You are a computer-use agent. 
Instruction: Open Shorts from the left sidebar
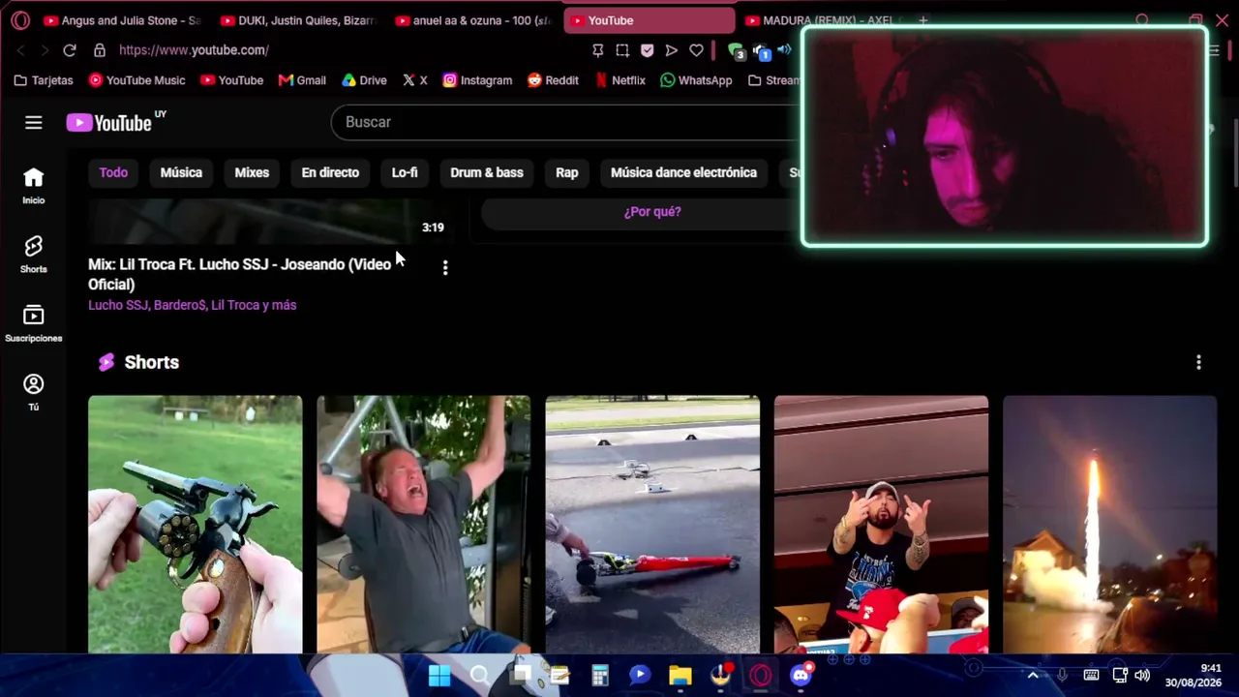pos(34,255)
